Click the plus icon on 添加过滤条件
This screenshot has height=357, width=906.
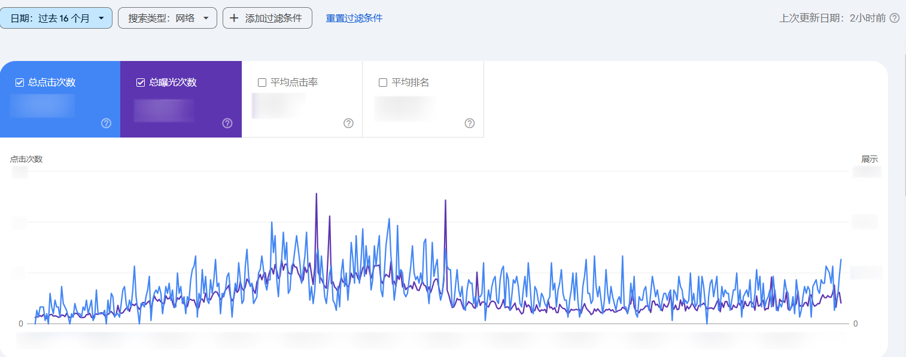click(233, 17)
